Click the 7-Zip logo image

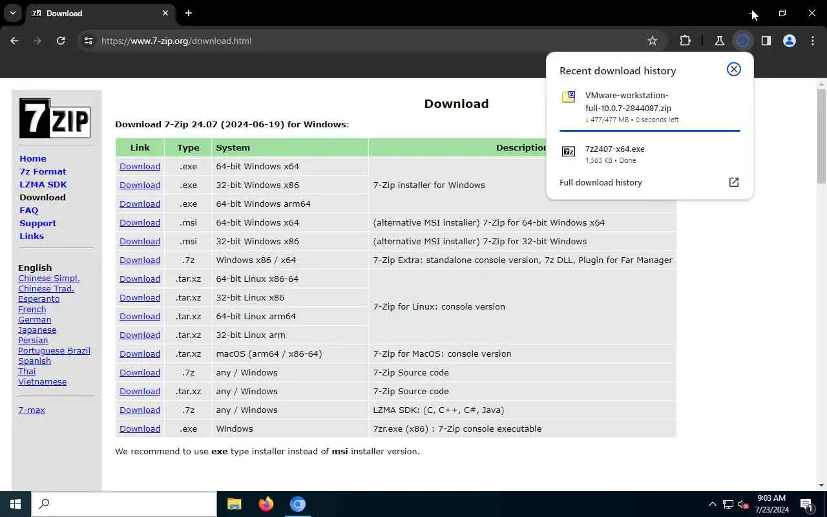(54, 118)
